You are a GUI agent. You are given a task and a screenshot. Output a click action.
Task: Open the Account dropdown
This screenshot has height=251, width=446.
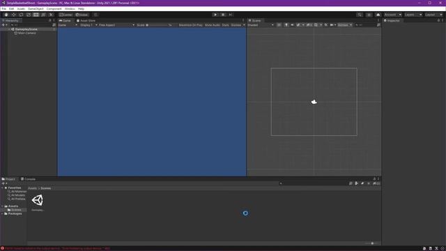click(393, 15)
